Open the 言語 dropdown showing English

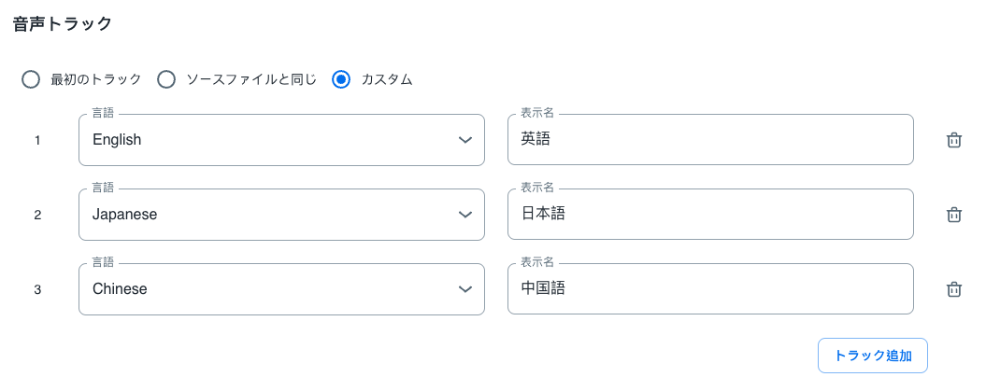click(x=271, y=140)
